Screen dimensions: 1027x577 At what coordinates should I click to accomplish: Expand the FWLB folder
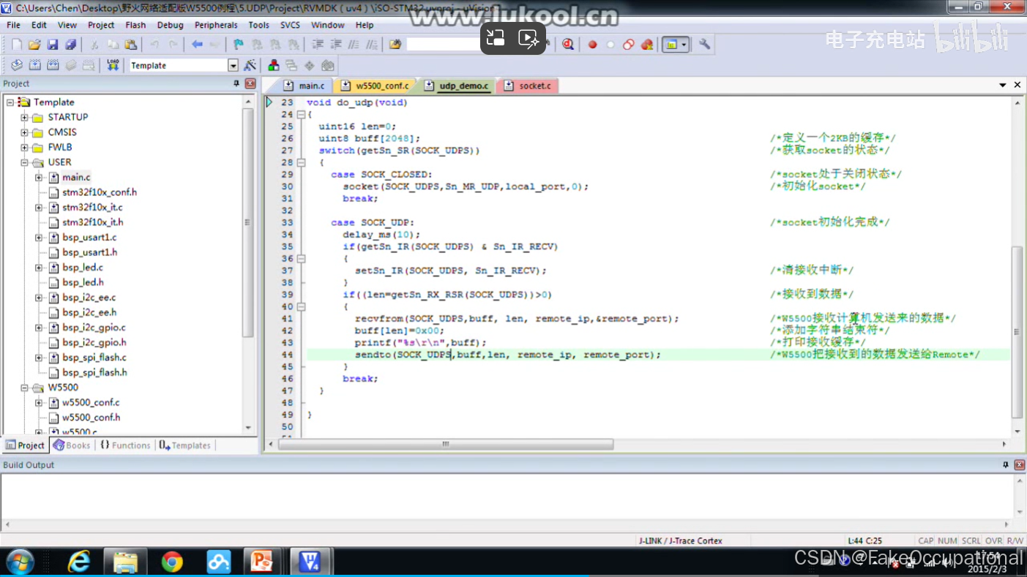pos(25,148)
